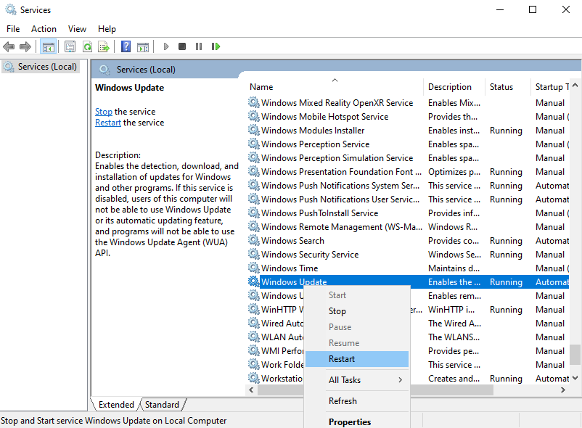
Task: Choose Stop in the context menu
Action: tap(357, 311)
